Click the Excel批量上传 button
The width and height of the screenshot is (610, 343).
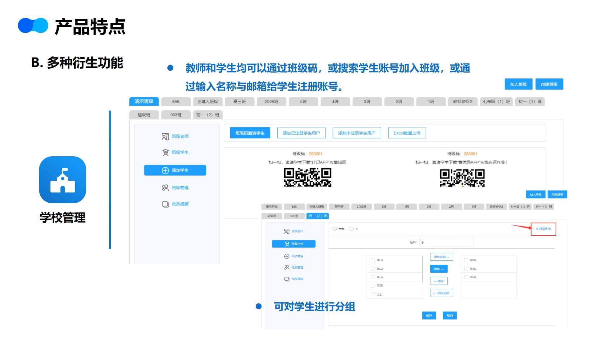point(407,133)
